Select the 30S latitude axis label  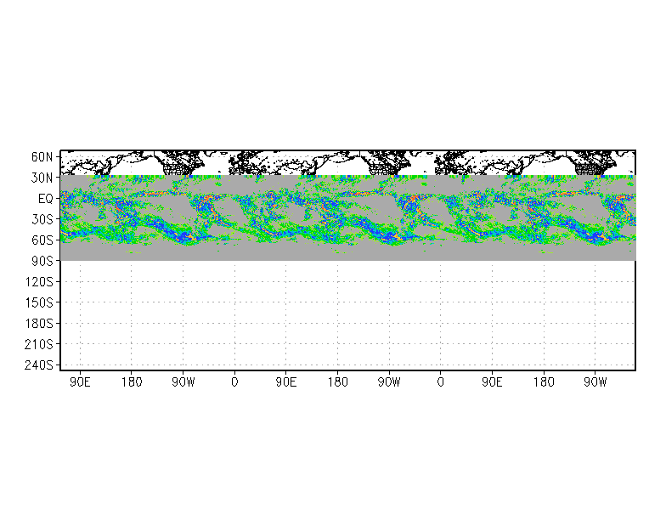42,219
